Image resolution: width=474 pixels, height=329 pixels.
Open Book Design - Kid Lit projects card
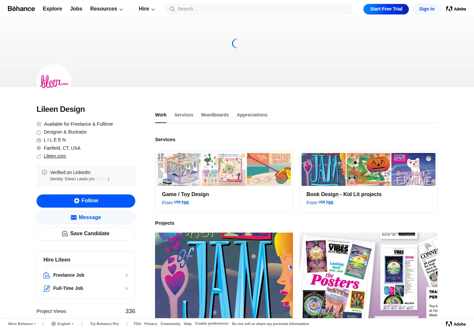[368, 182]
